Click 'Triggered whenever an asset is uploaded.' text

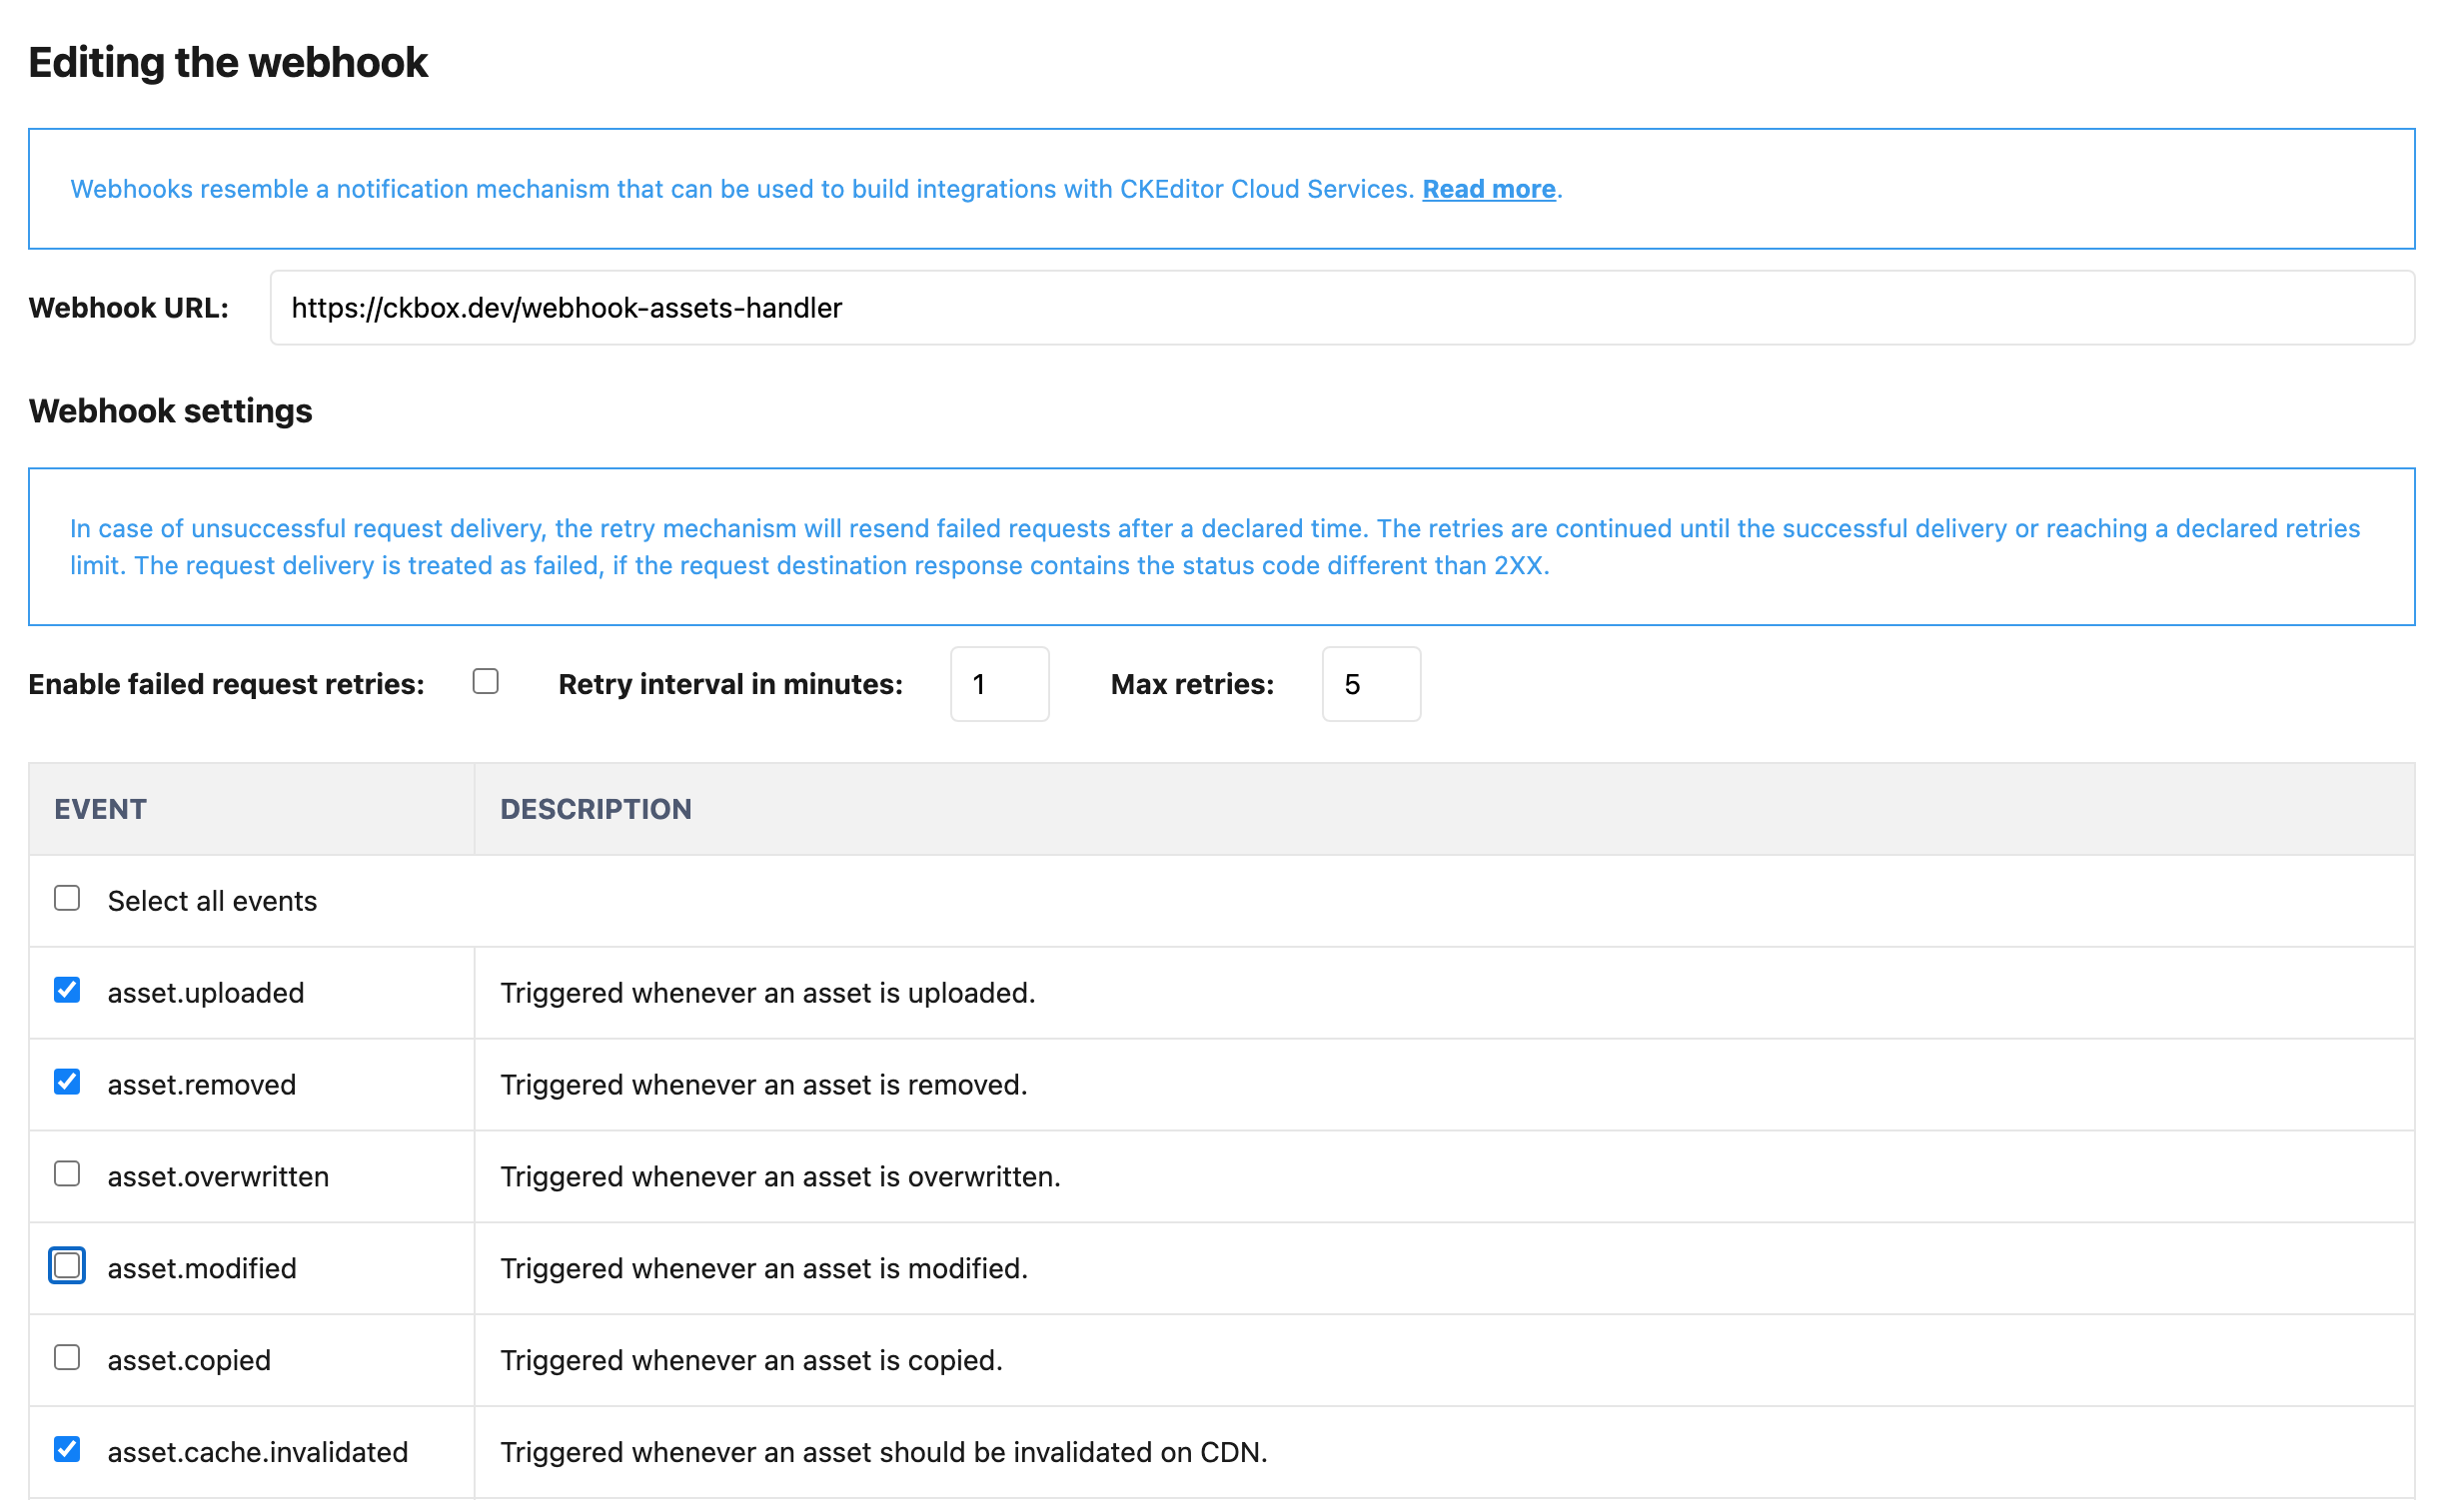(767, 993)
